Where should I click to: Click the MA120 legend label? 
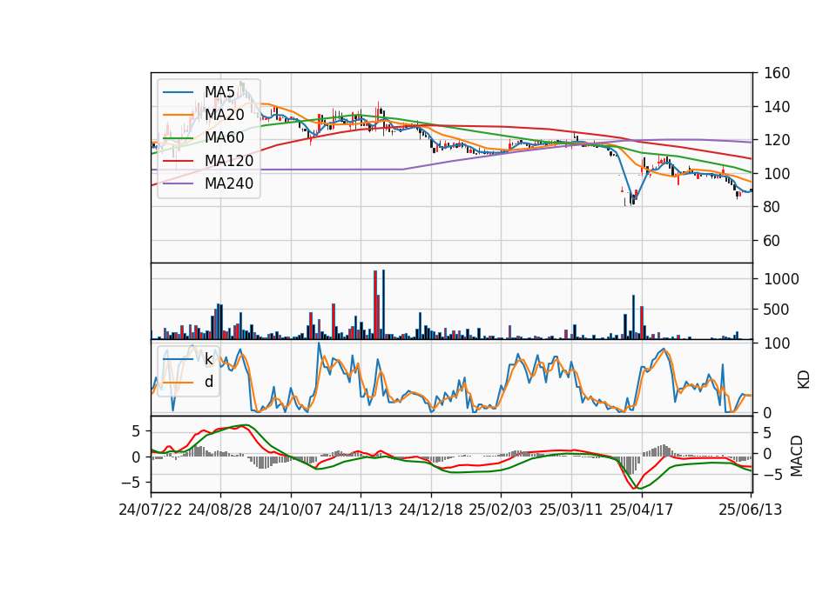pos(229,161)
